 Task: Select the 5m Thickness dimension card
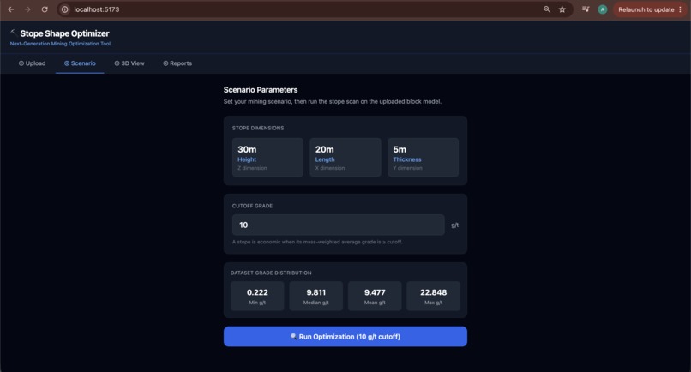pos(423,158)
